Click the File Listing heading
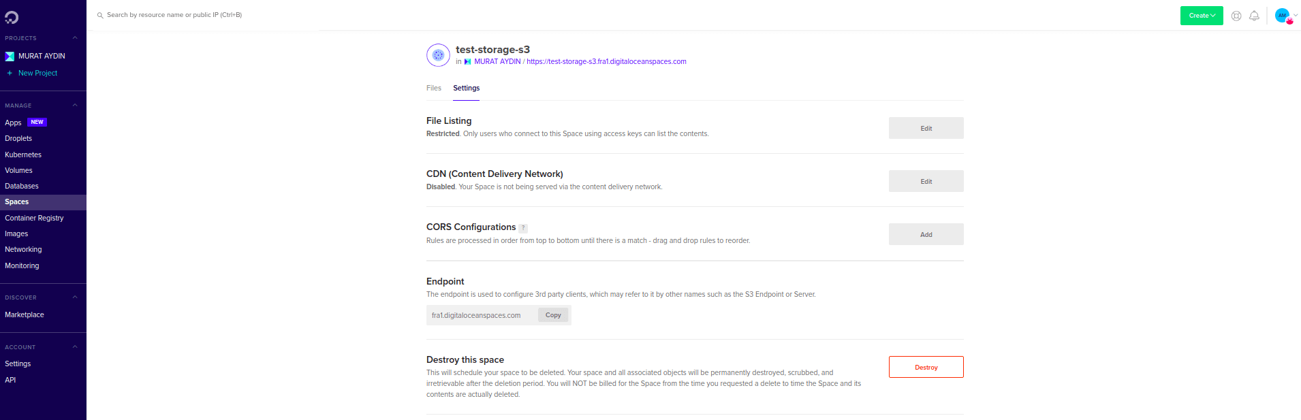 (449, 121)
